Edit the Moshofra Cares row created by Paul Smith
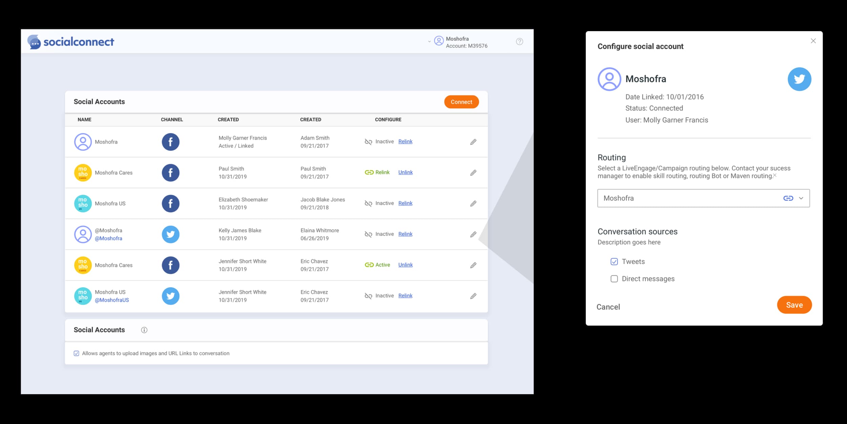The height and width of the screenshot is (424, 847). click(x=473, y=173)
